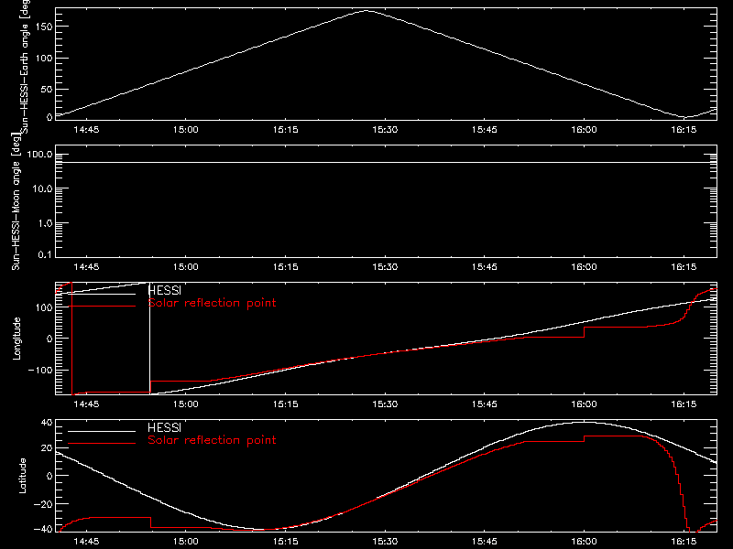Click '15:30' tick under Latitude plot
This screenshot has height=549, width=733.
tap(385, 542)
